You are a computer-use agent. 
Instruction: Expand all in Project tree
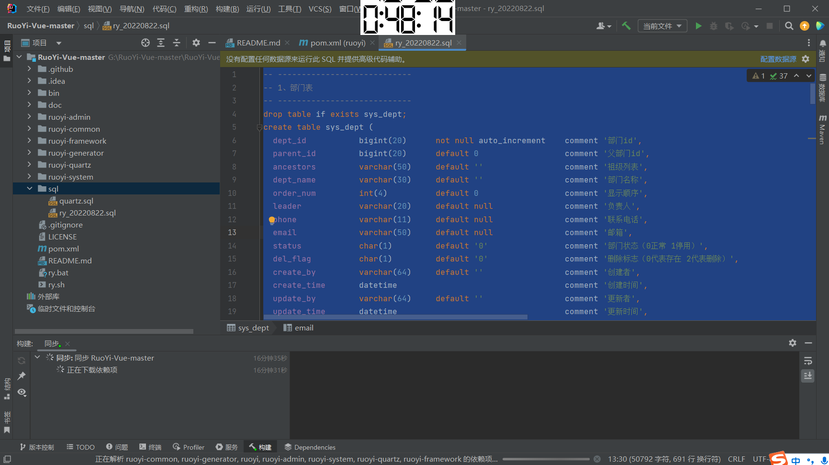(161, 43)
